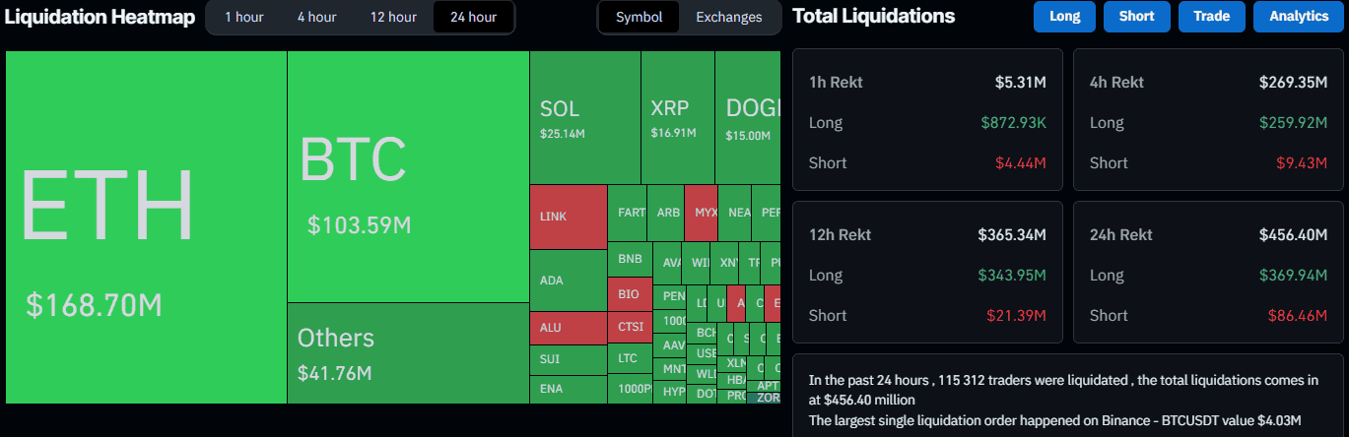Open the 24h Rekt stats card
The width and height of the screenshot is (1349, 437).
coord(1207,273)
